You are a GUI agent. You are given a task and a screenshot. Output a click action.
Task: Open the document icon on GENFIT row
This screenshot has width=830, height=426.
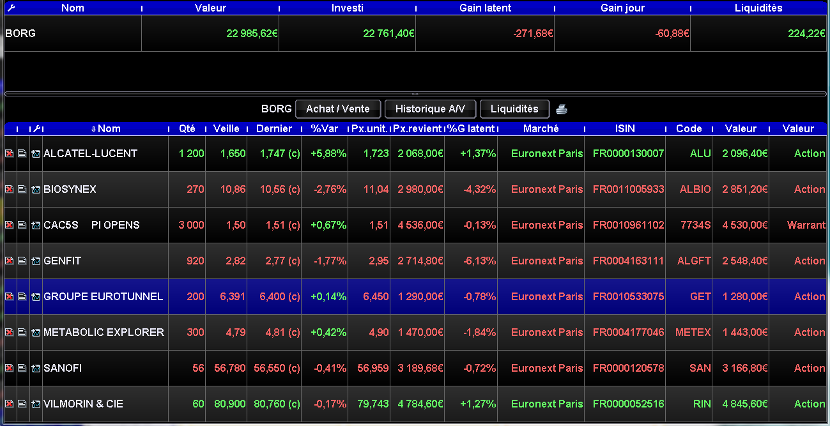22,261
